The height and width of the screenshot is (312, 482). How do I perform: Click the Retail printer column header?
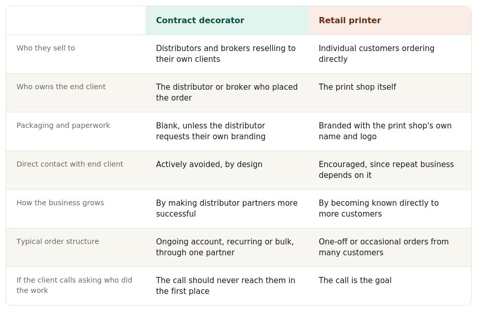(350, 20)
